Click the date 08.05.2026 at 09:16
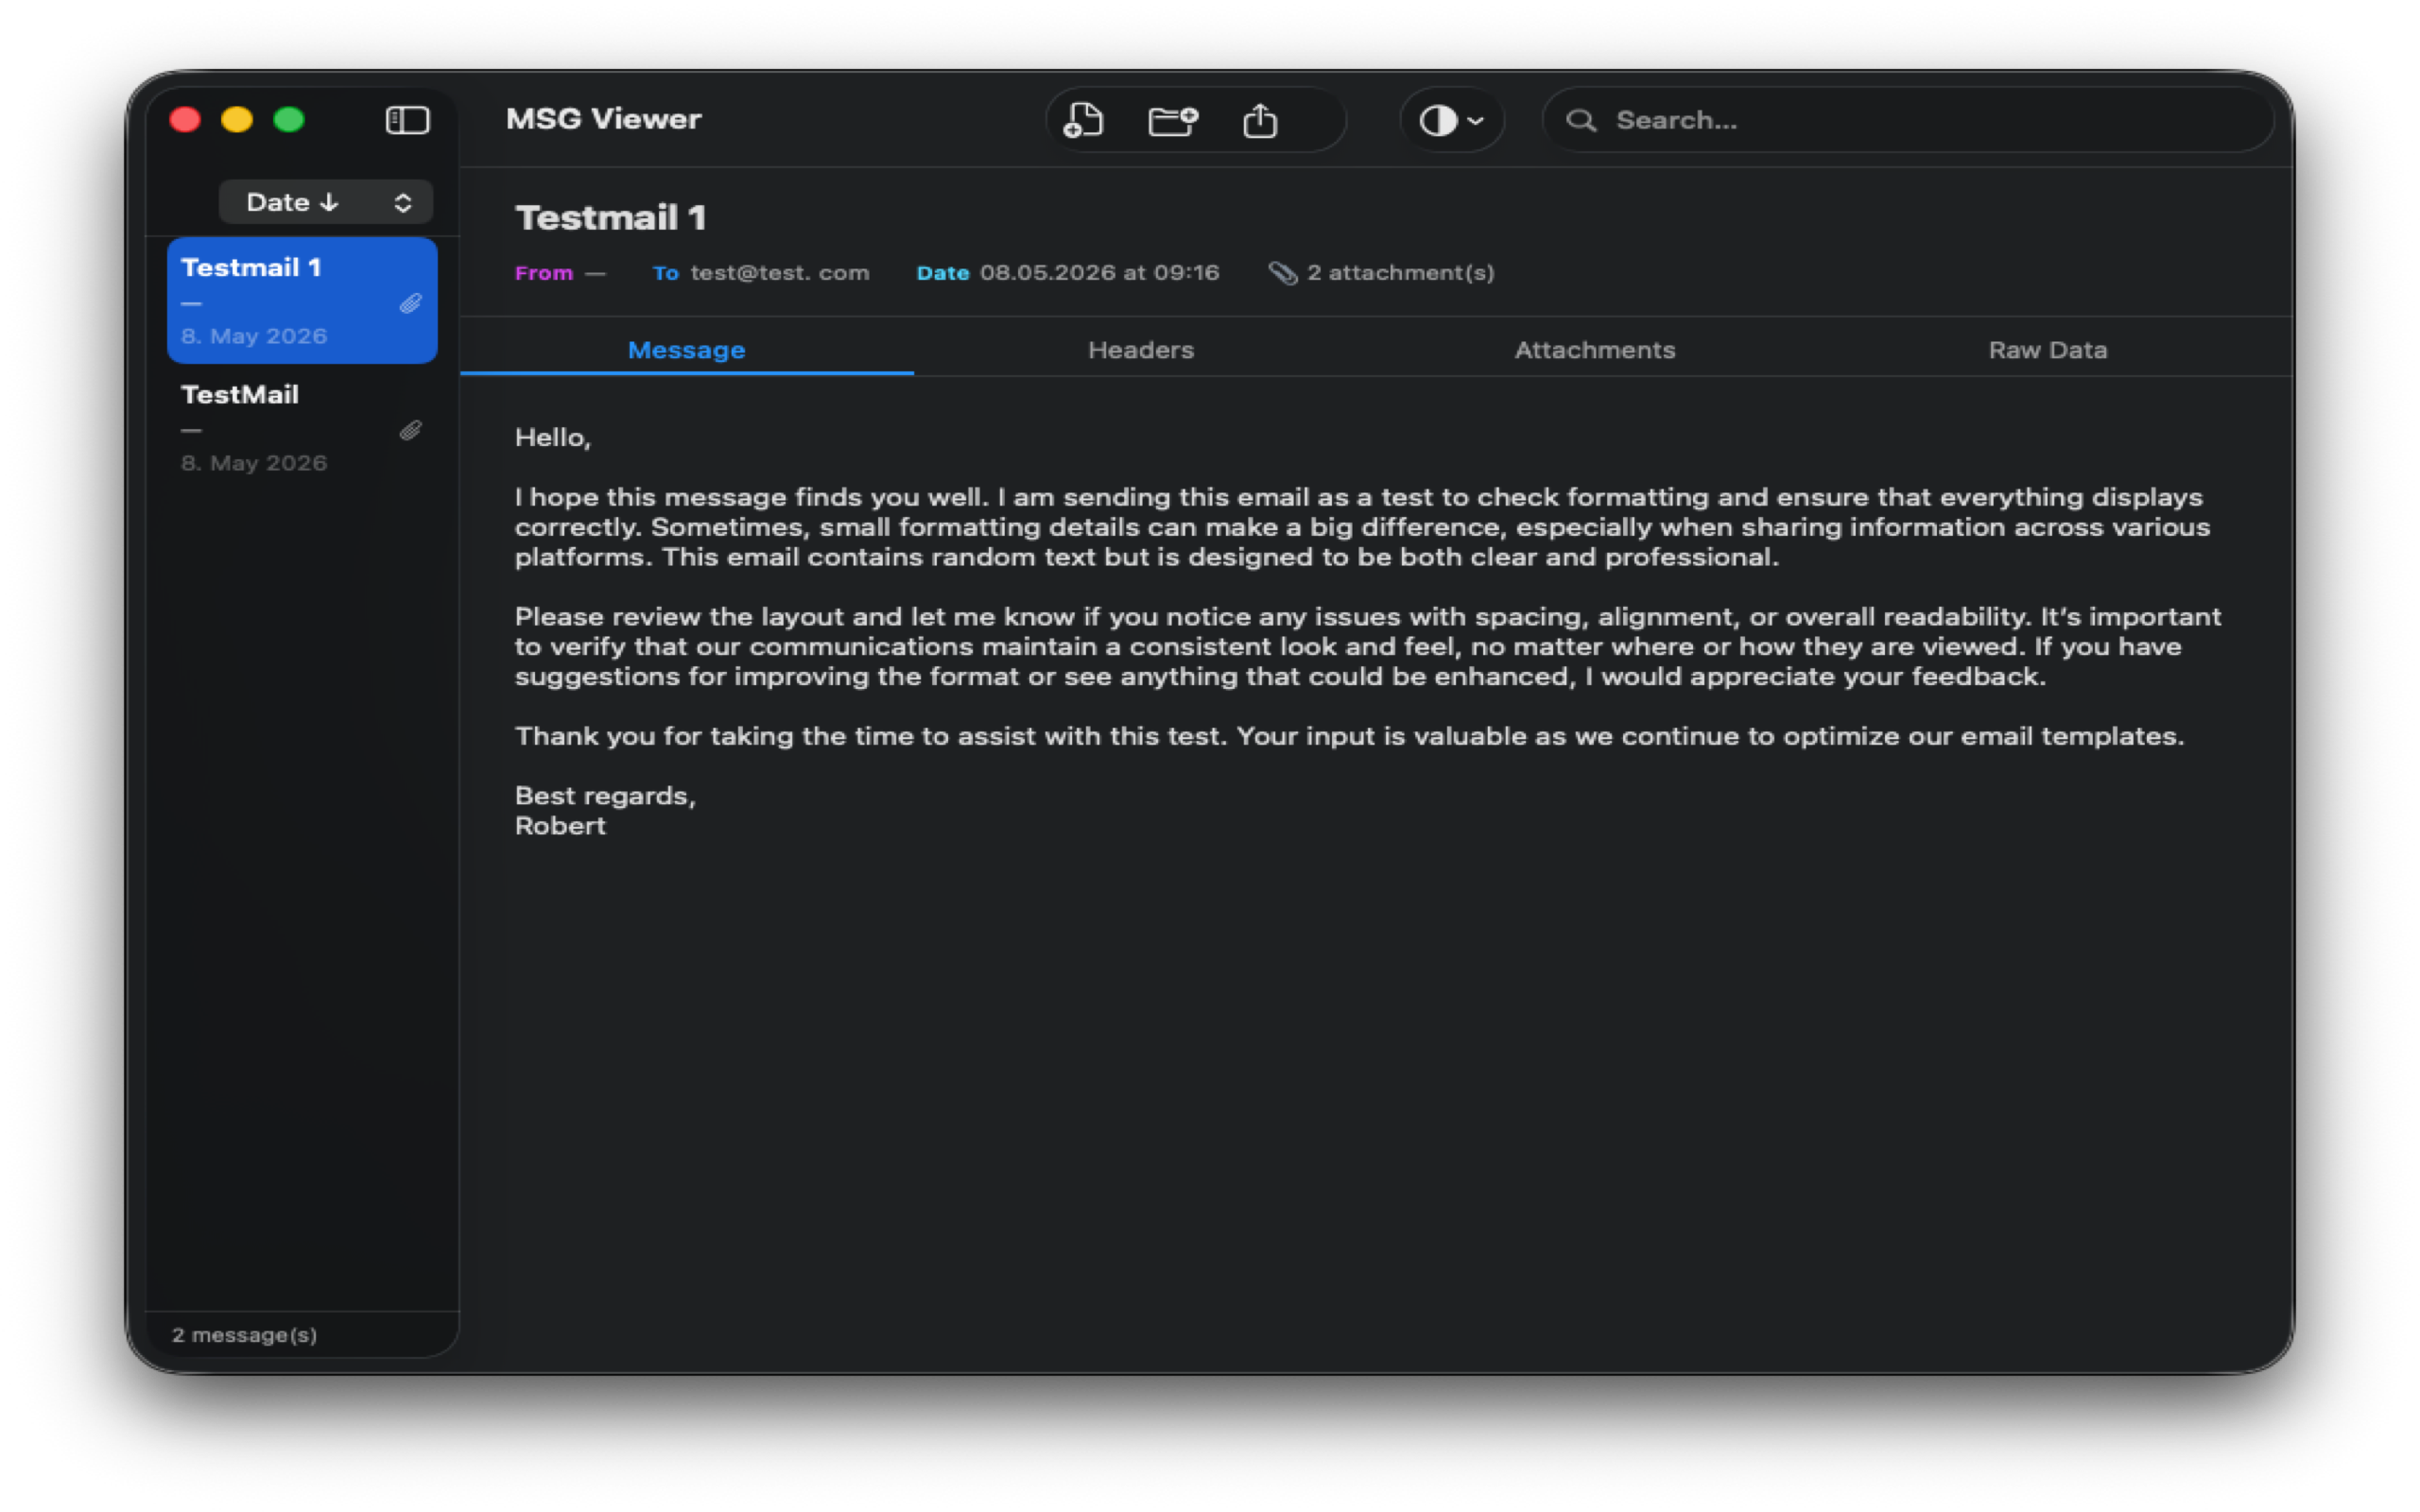The image size is (2420, 1512). coord(1099,272)
